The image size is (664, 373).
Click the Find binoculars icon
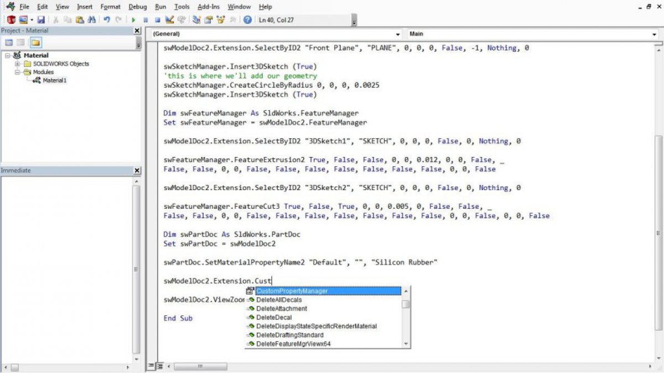(92, 20)
